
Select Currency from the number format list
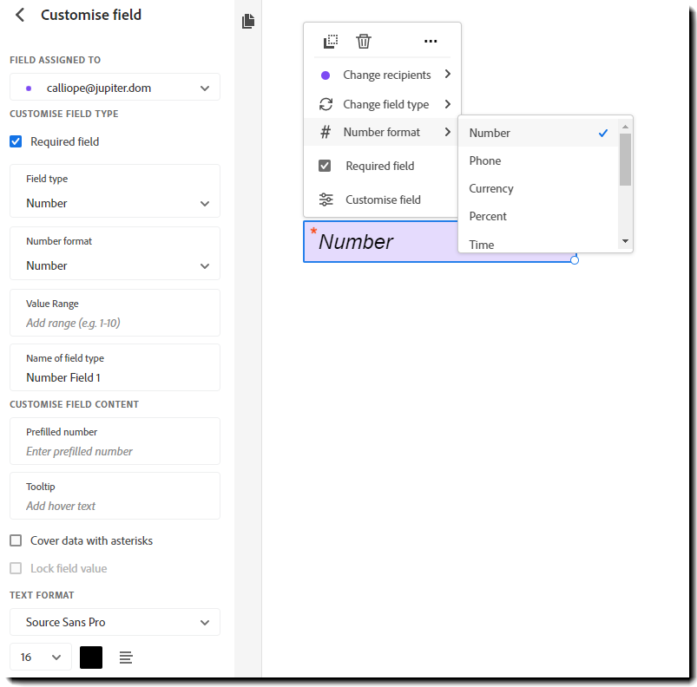point(491,188)
